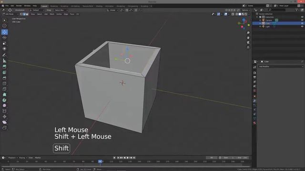Select the Rip Region tool
Viewport: 305px width, 171px height.
[x=4, y=128]
